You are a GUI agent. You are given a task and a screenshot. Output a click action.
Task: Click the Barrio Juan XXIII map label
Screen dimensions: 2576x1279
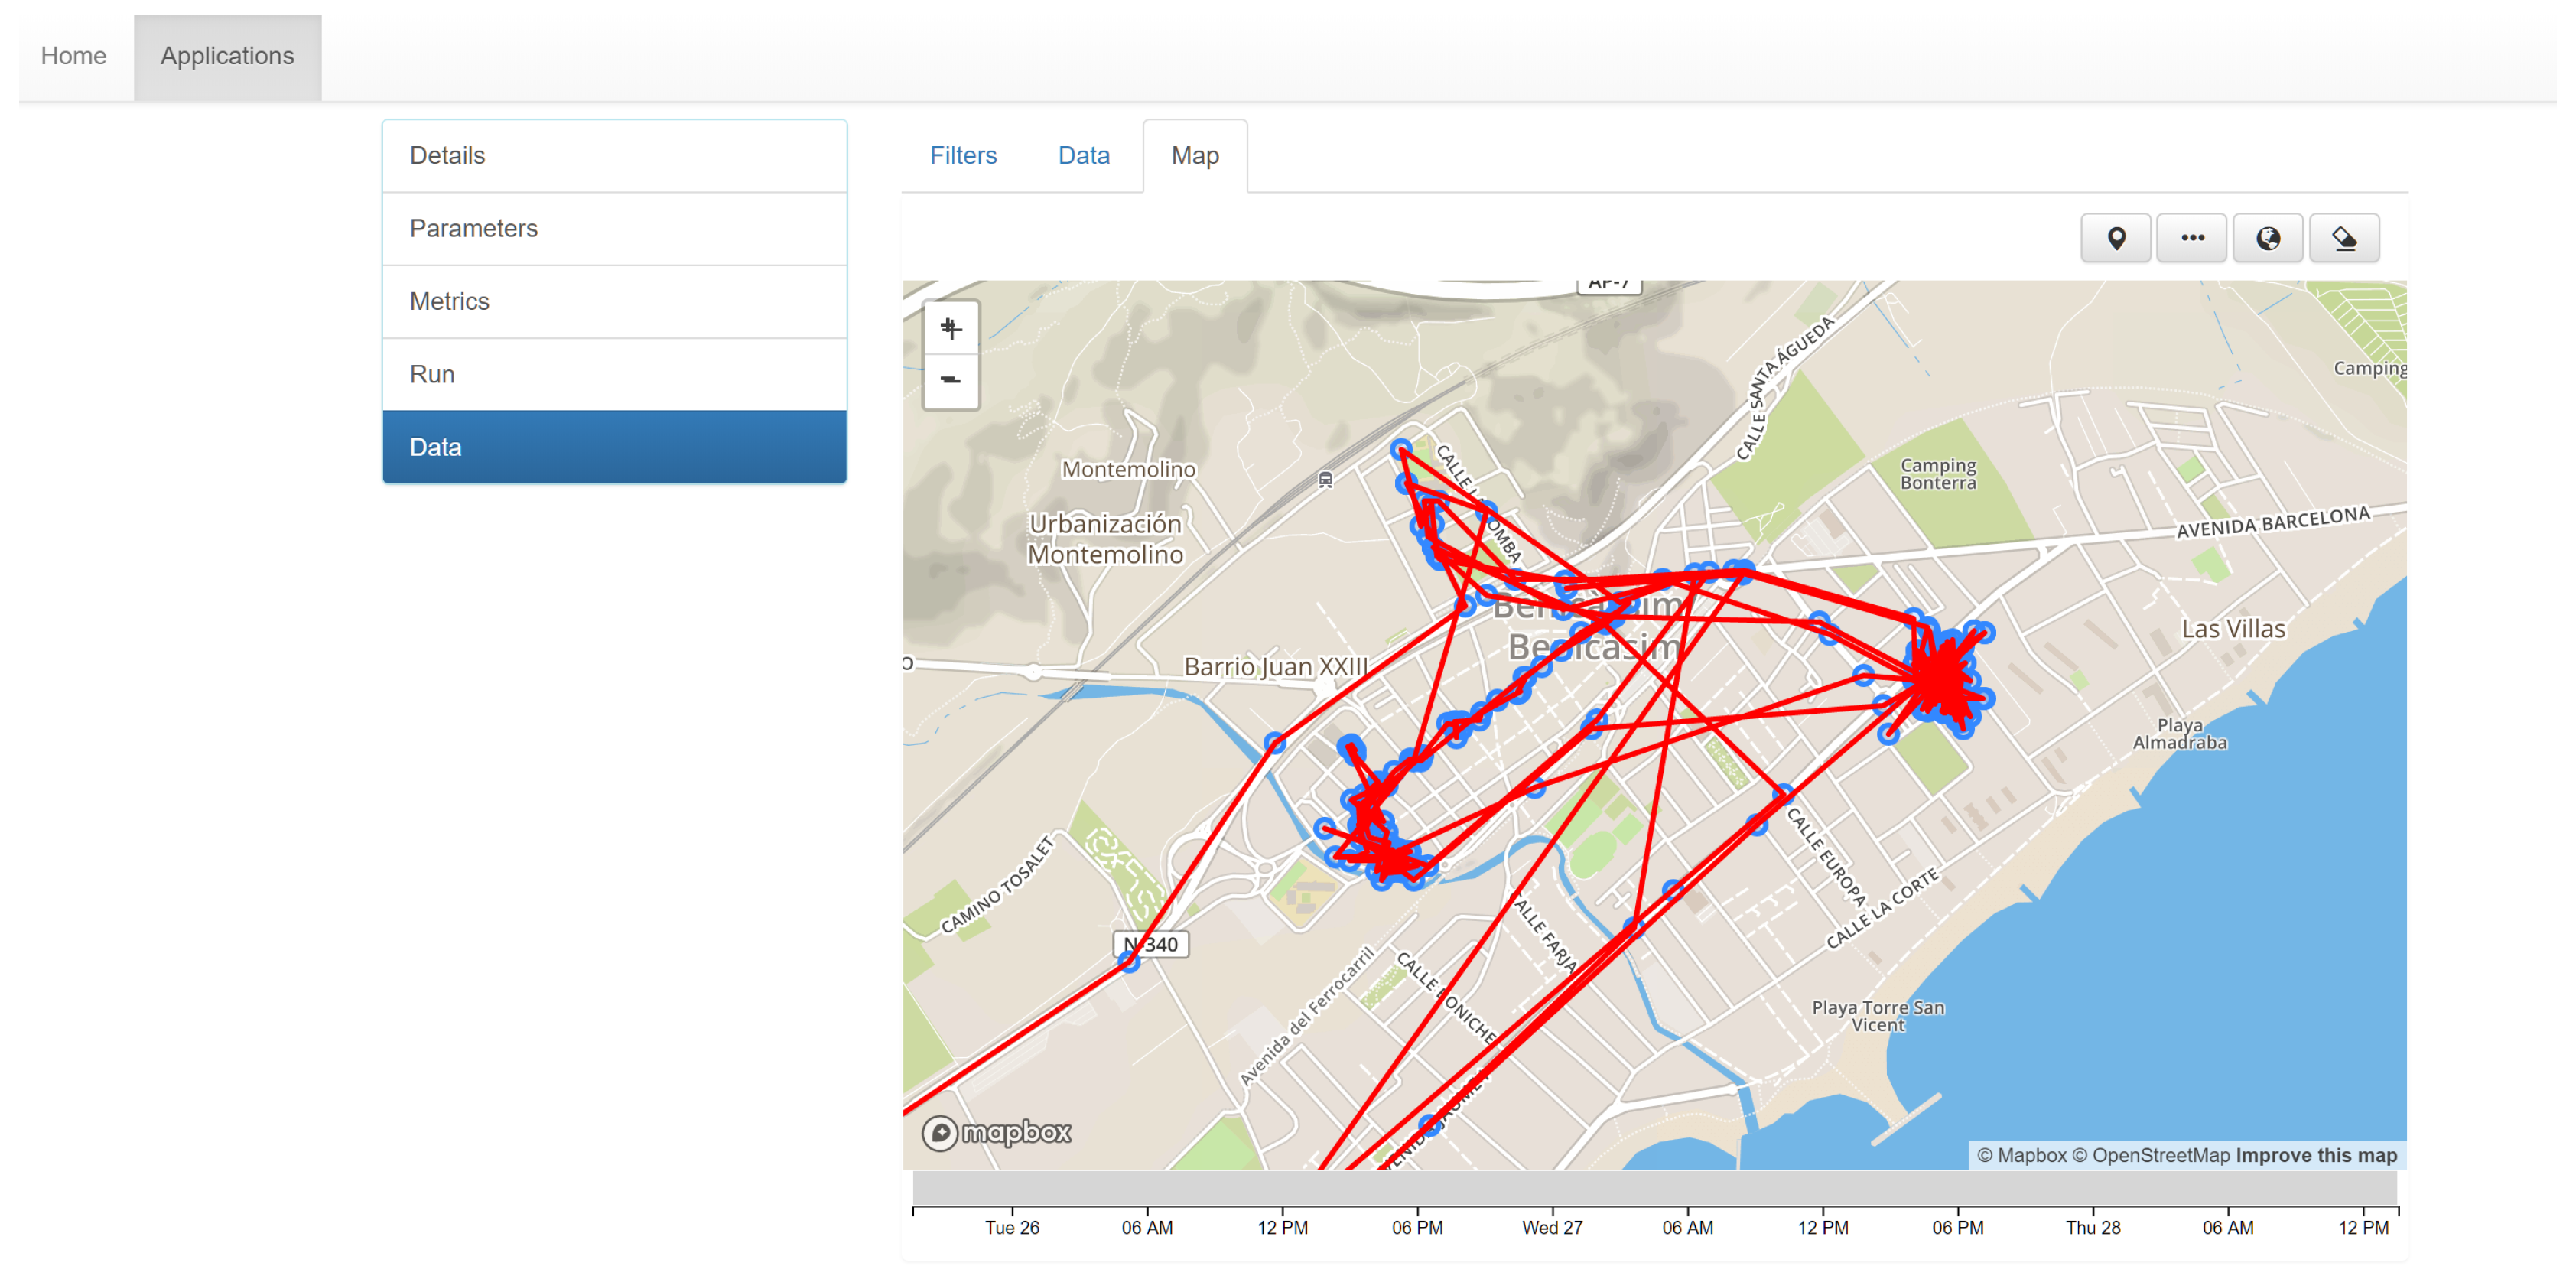point(1276,667)
